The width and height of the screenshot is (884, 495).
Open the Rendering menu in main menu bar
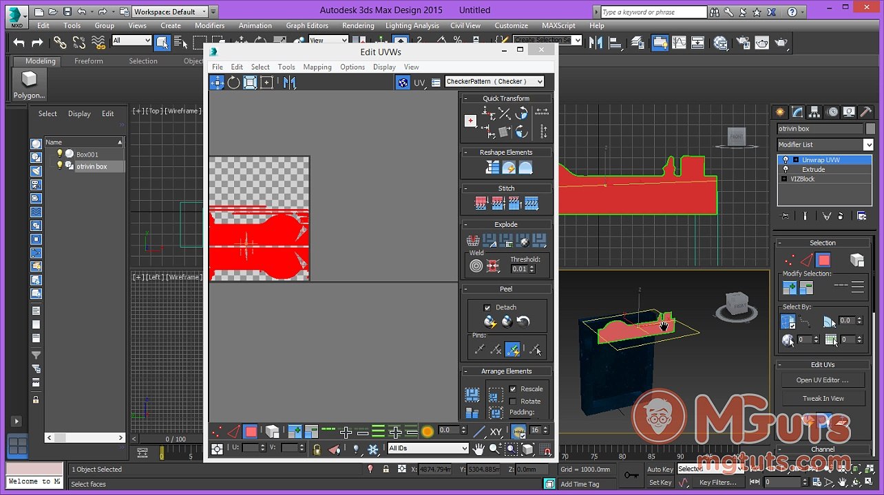(358, 25)
